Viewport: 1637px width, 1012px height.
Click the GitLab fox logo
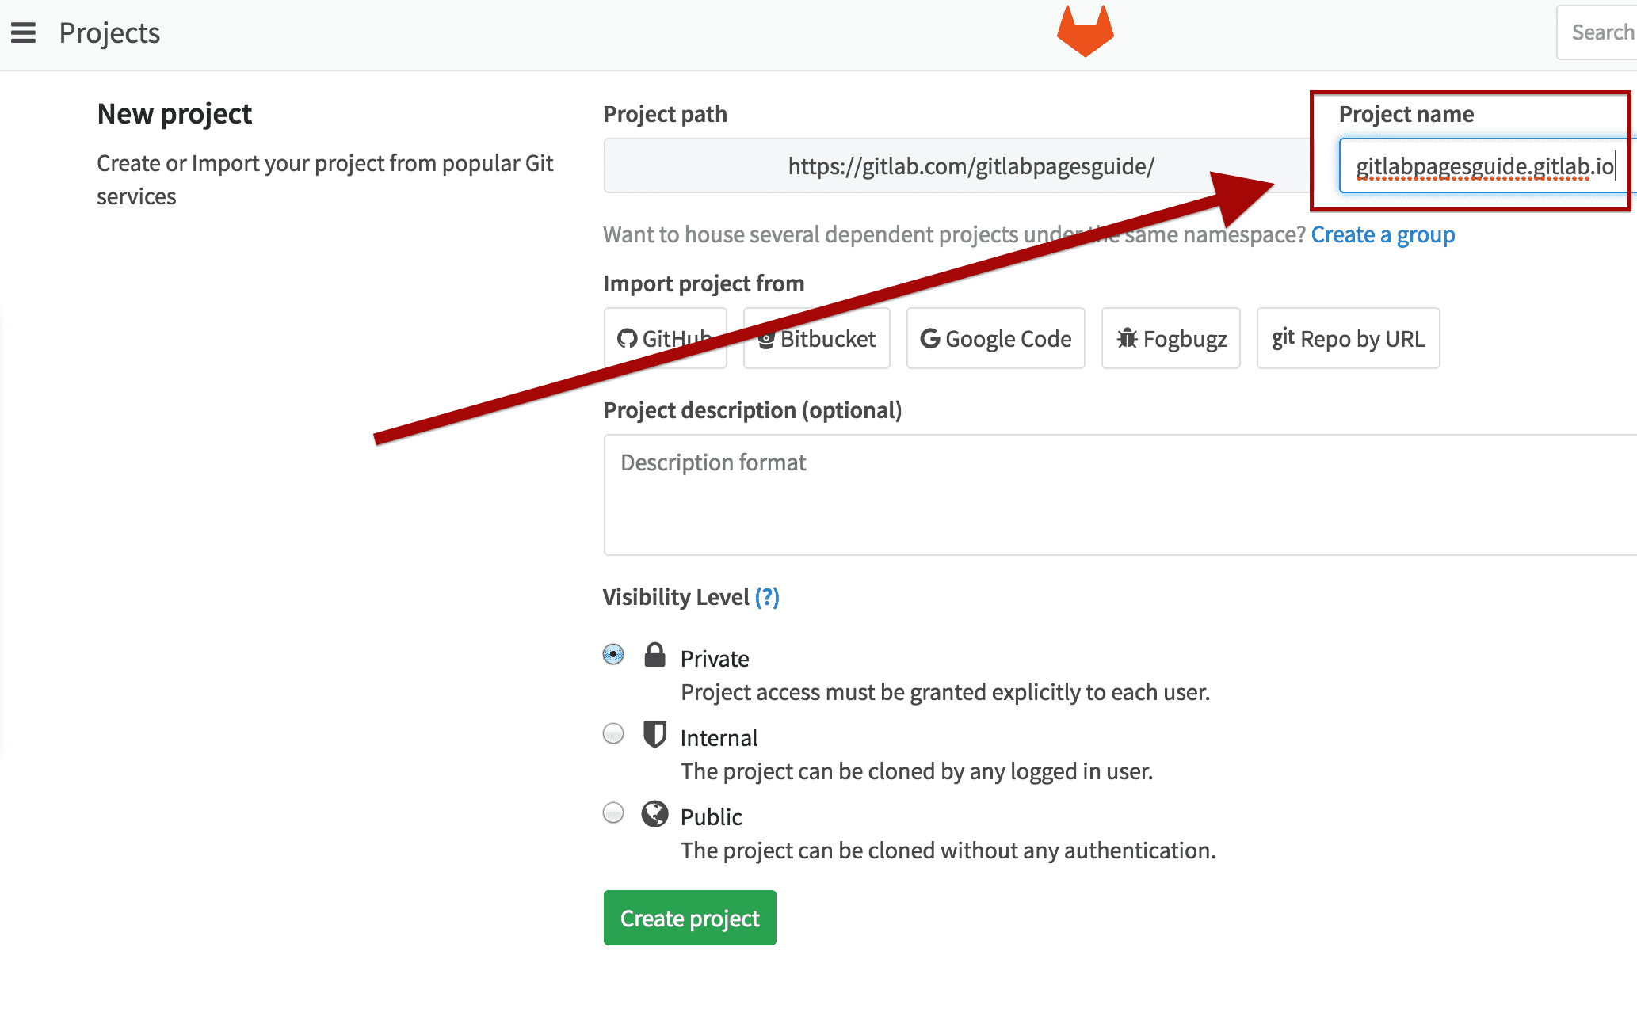pyautogui.click(x=1085, y=32)
